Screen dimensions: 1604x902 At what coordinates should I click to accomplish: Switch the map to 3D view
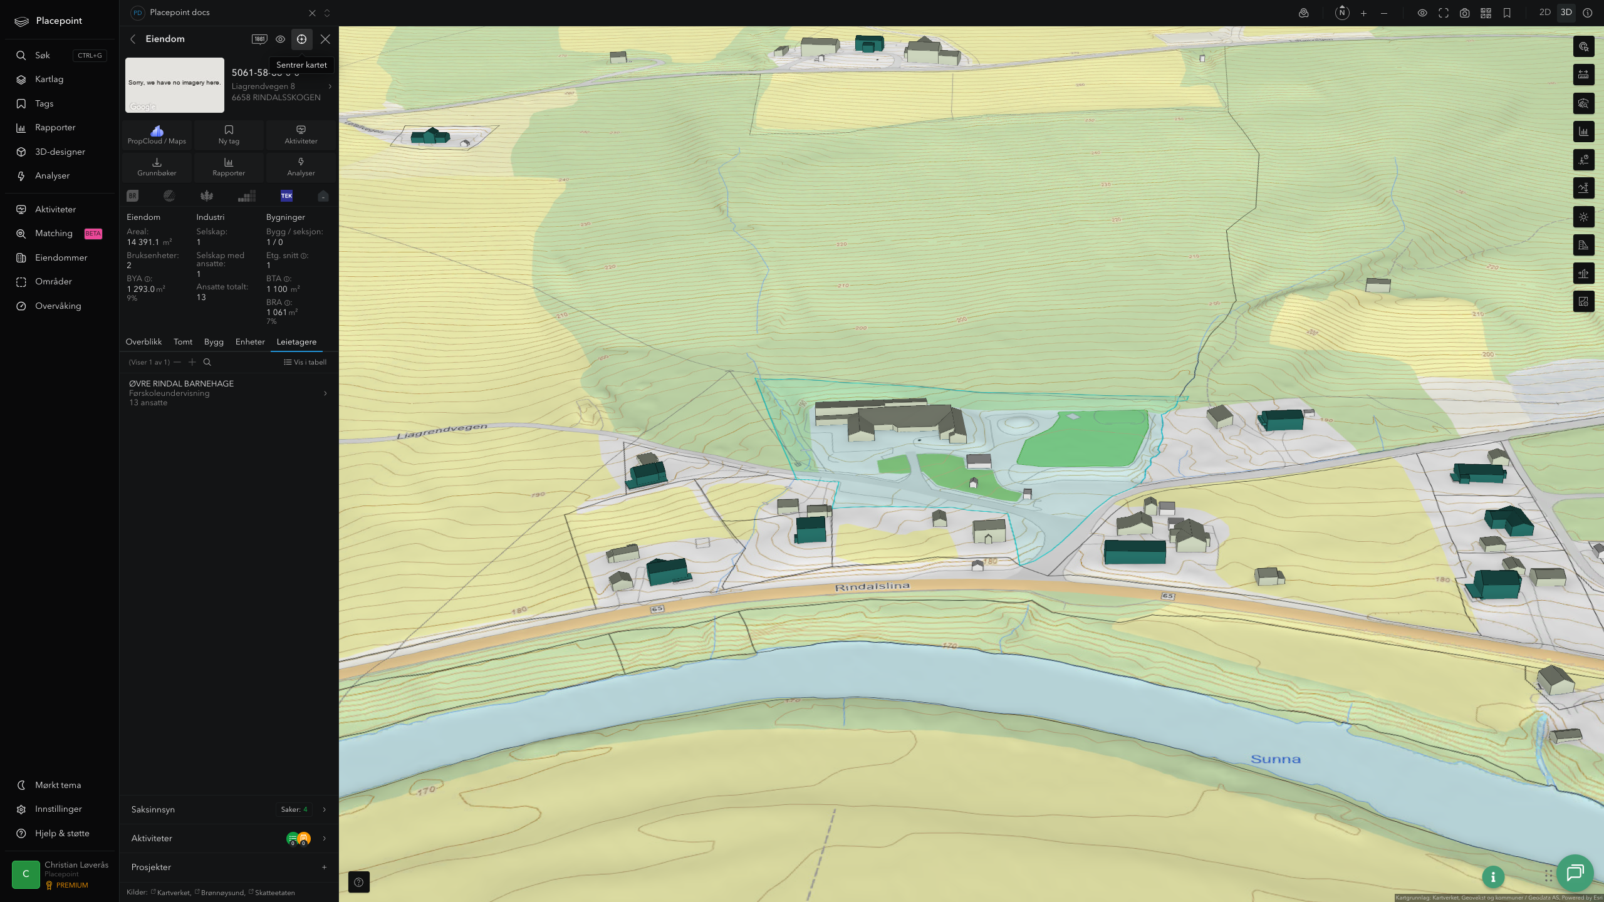coord(1566,13)
